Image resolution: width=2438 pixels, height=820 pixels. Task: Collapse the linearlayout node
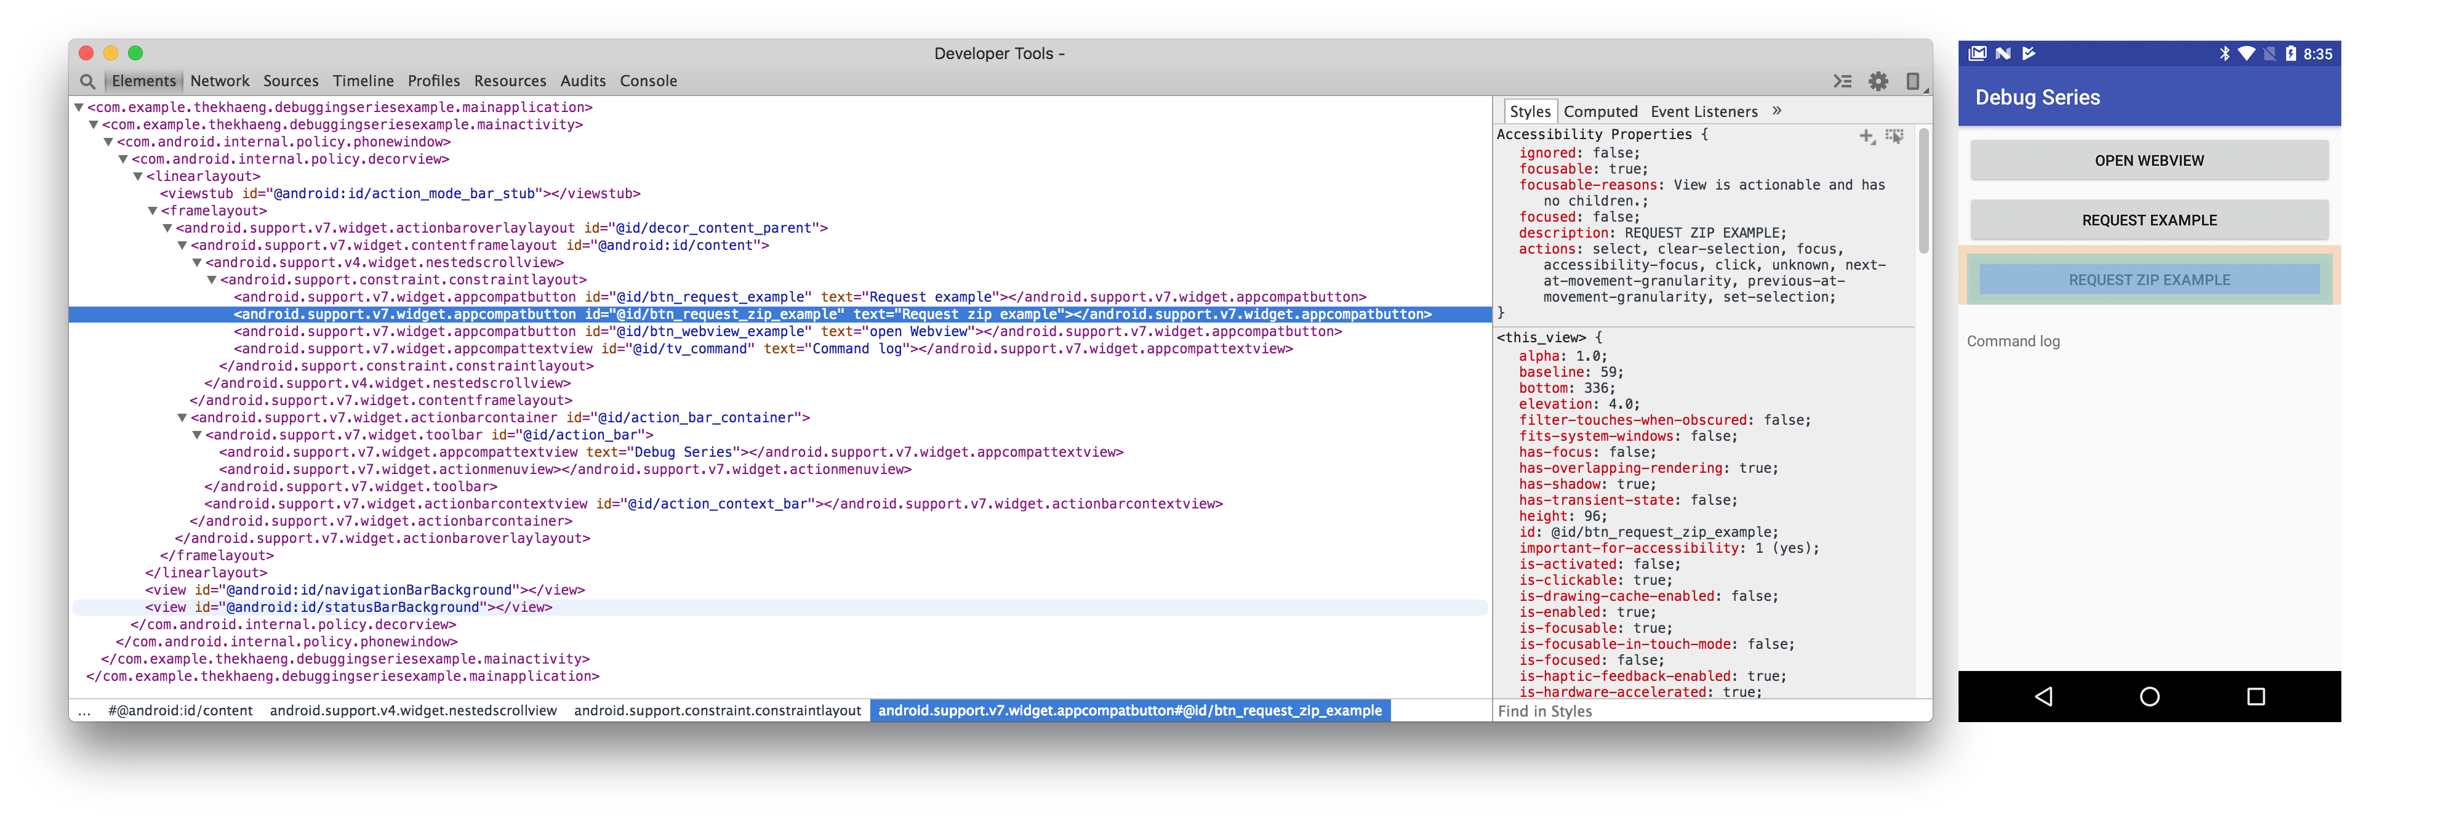(138, 176)
